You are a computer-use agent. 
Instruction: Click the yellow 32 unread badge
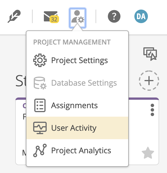(x=54, y=19)
